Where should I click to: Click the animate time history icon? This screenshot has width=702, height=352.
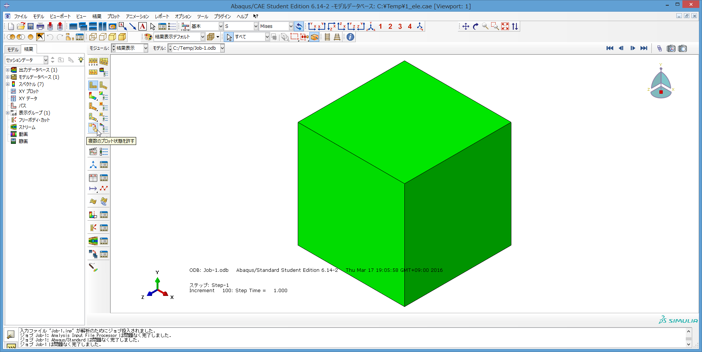click(93, 152)
